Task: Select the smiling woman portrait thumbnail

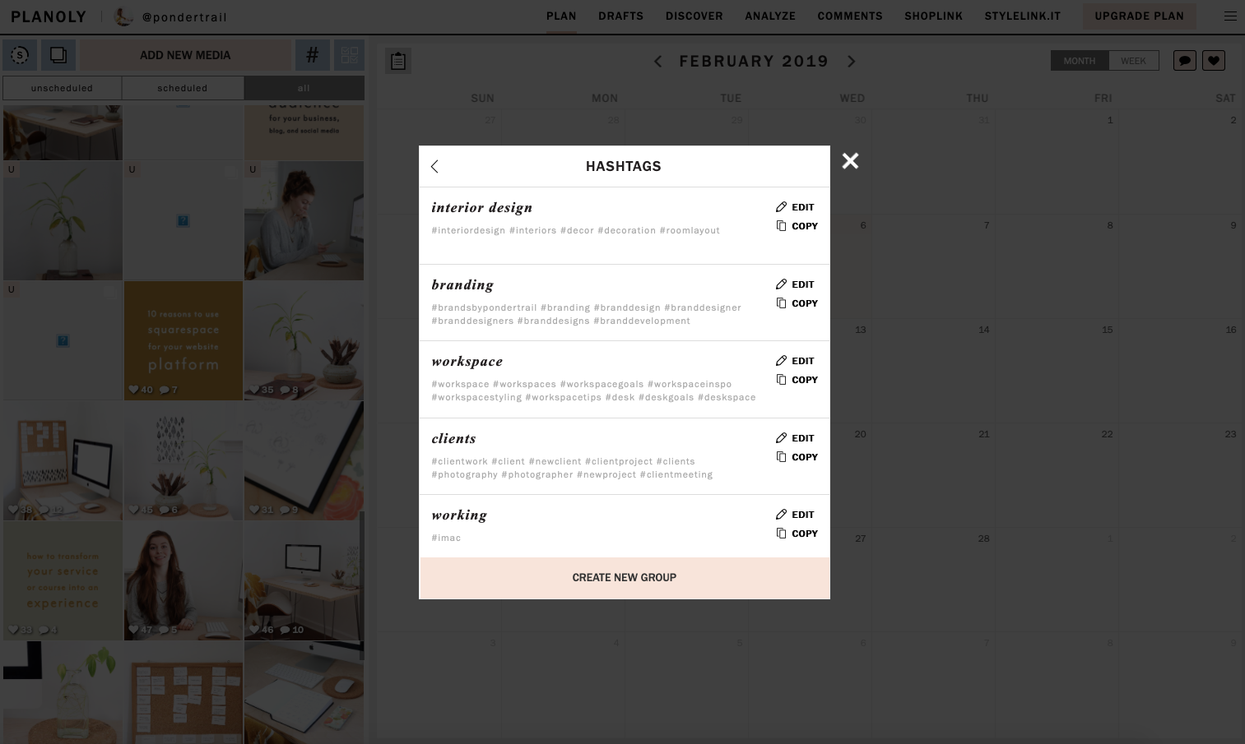Action: tap(183, 580)
